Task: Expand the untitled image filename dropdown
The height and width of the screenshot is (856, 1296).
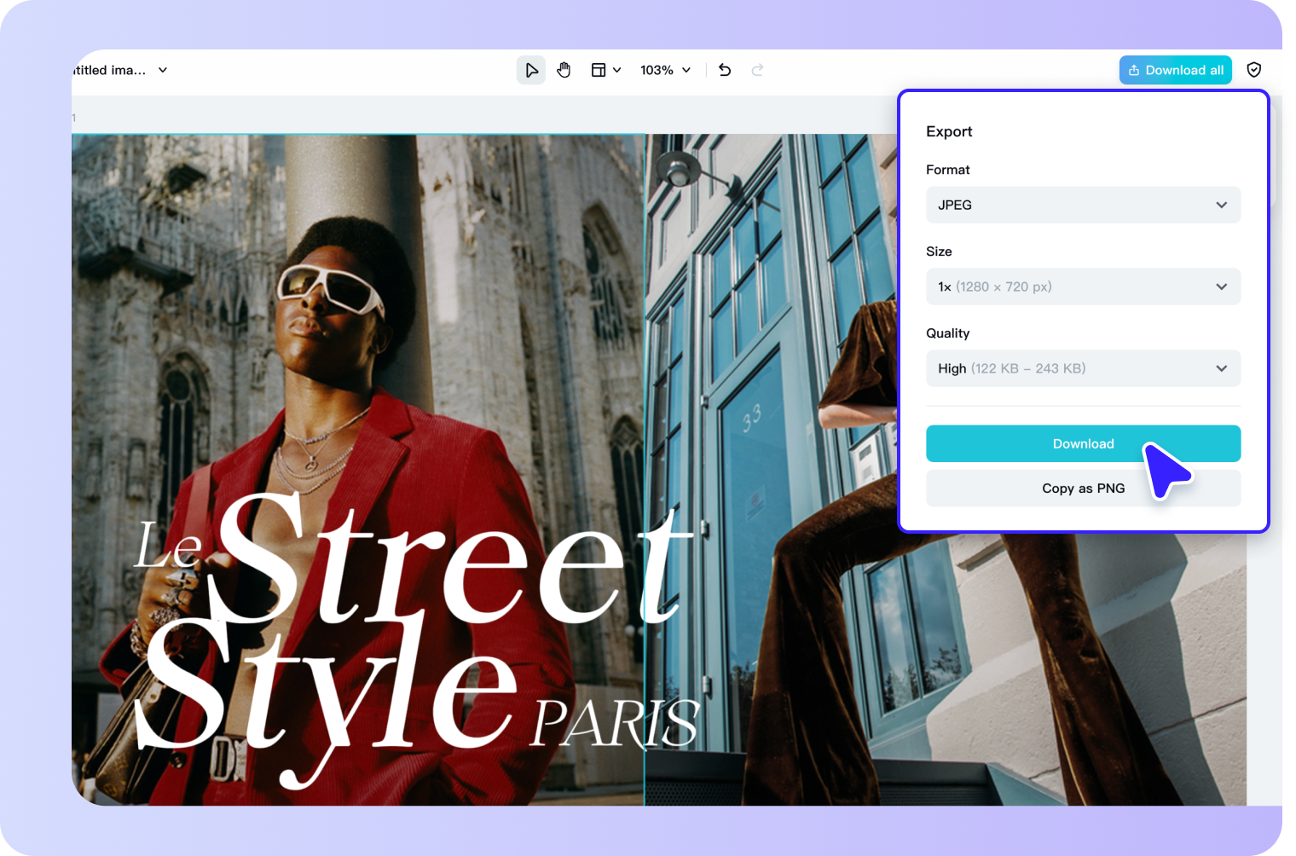Action: [162, 70]
